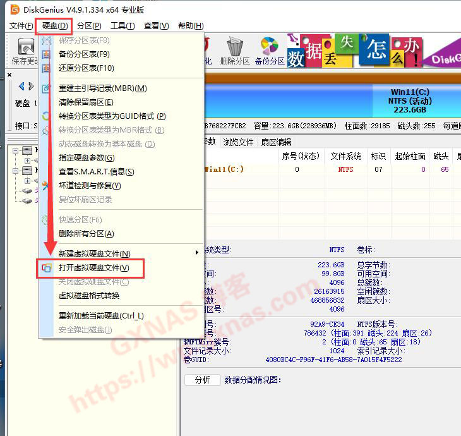461x436 pixels.
Task: Switch to the 浏览文件 tab
Action: 238,142
